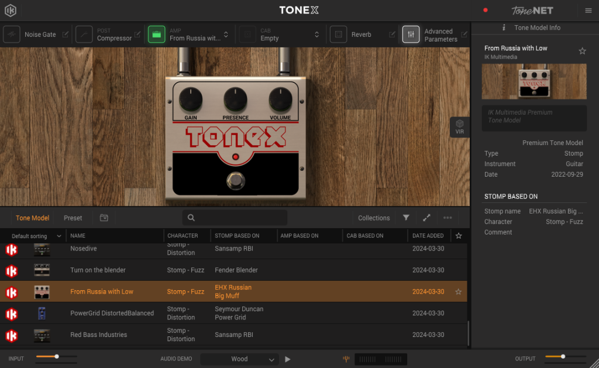Image resolution: width=599 pixels, height=368 pixels.
Task: Edit Noise Gate settings
Action: coord(66,35)
